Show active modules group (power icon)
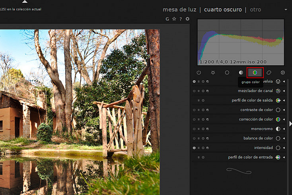The height and width of the screenshot is (195, 292). click(199, 72)
